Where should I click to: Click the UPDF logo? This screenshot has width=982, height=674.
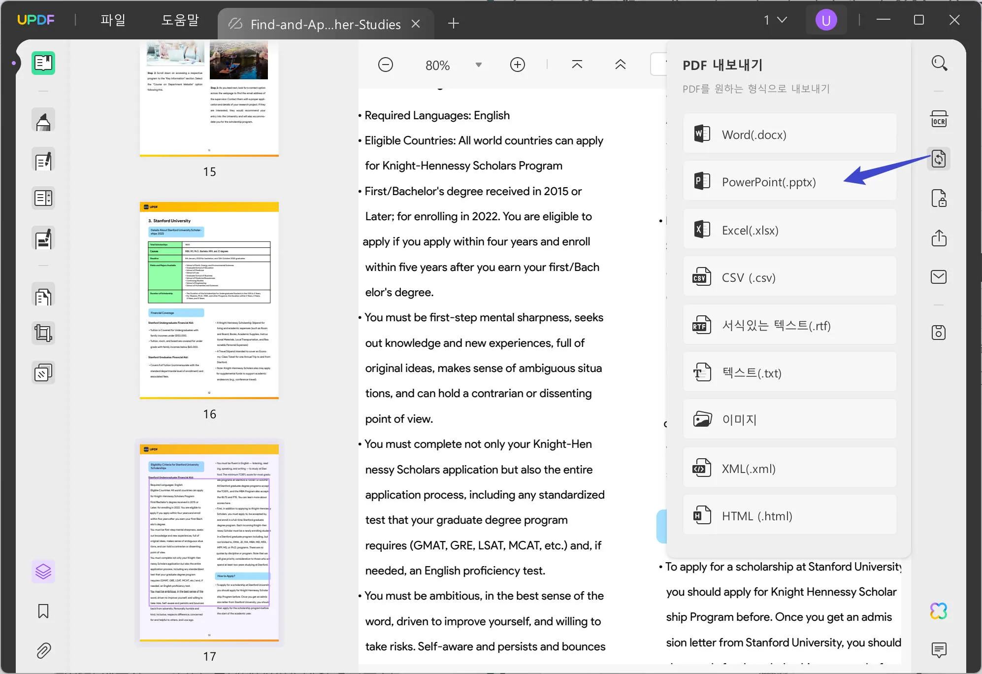[36, 20]
